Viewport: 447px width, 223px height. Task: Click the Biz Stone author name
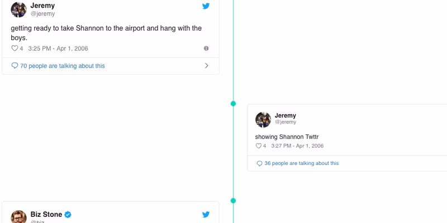click(x=46, y=215)
